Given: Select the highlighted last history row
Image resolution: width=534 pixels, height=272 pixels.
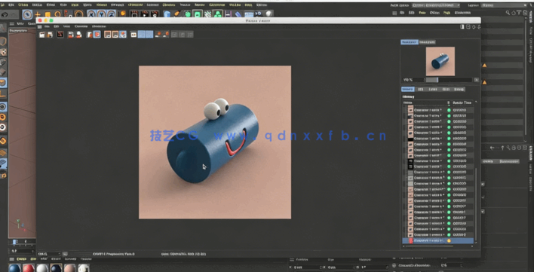Looking at the screenshot, I should [x=438, y=240].
